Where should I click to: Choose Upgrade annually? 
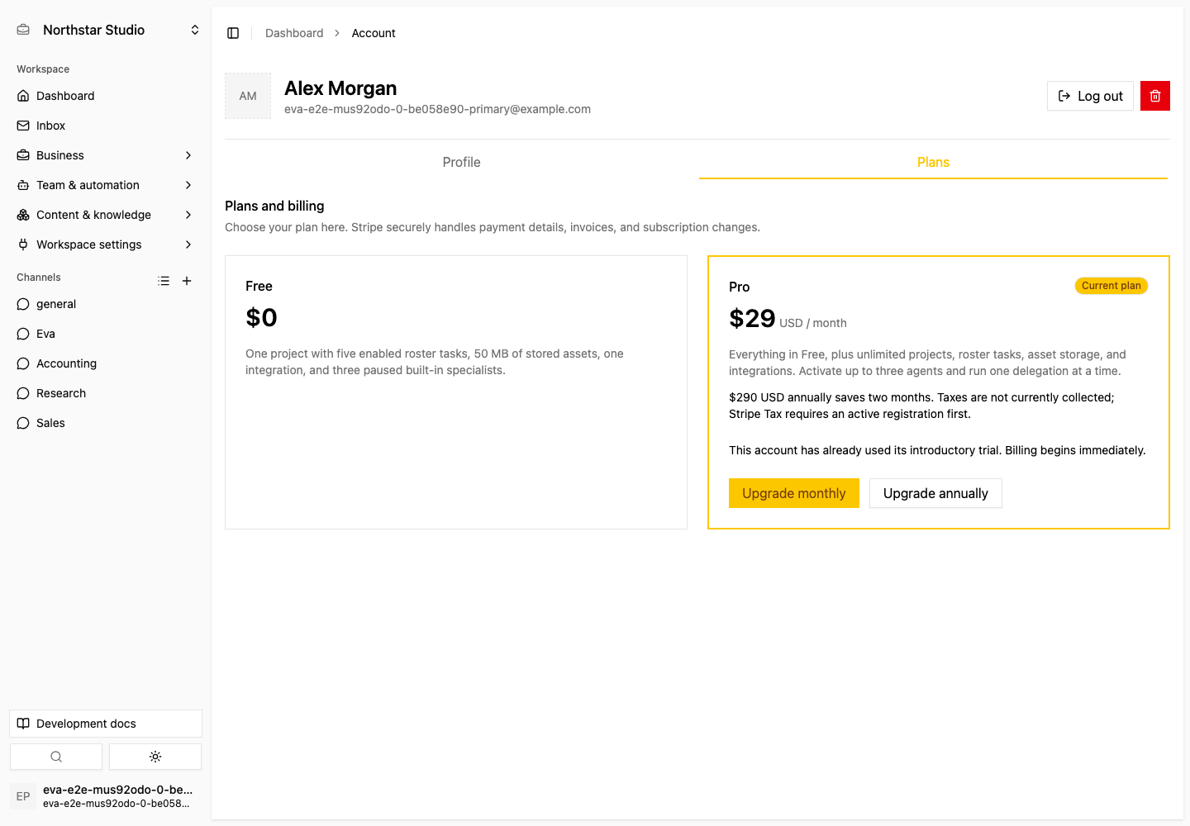point(935,493)
